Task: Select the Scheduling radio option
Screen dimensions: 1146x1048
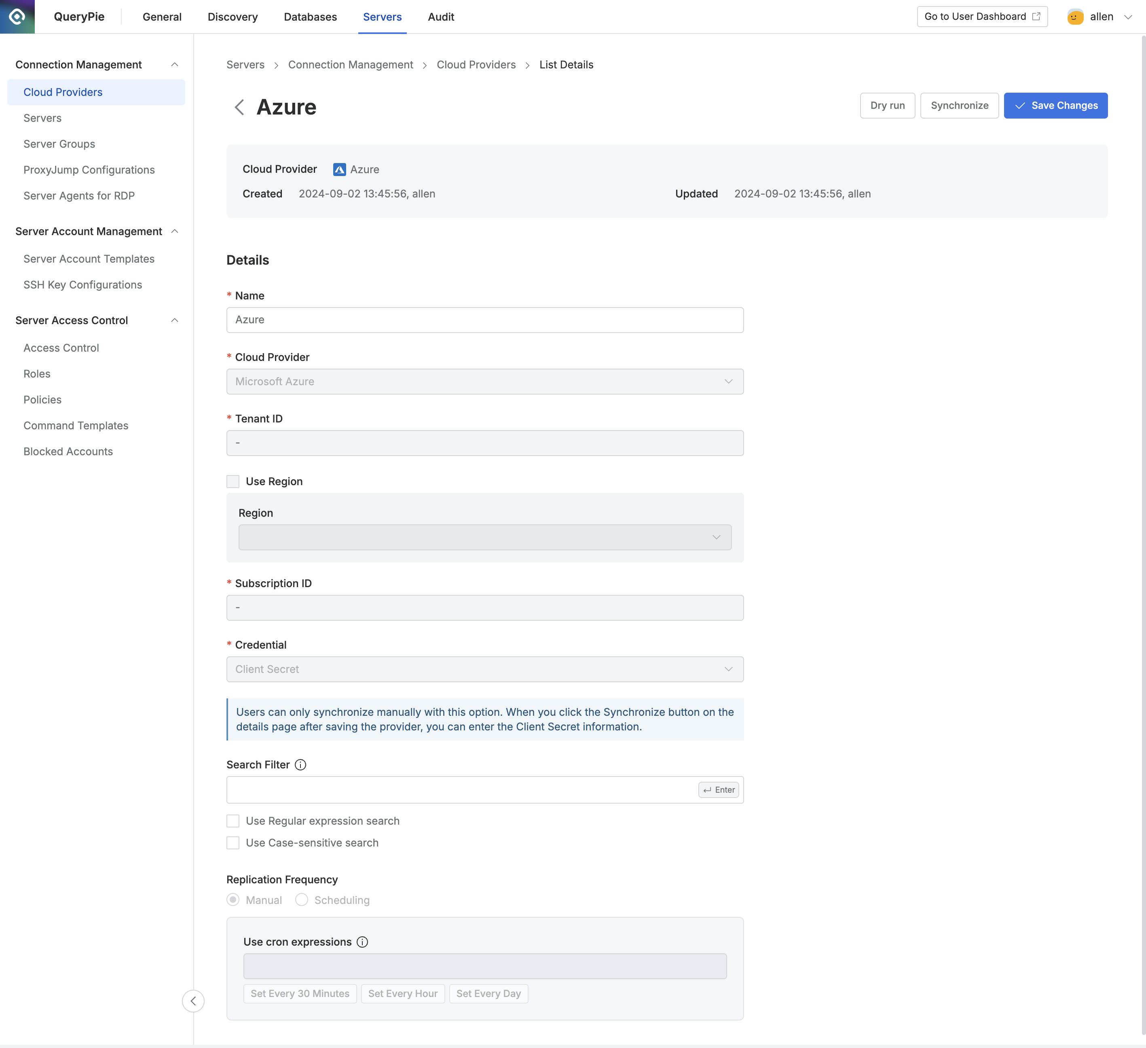Action: [302, 899]
